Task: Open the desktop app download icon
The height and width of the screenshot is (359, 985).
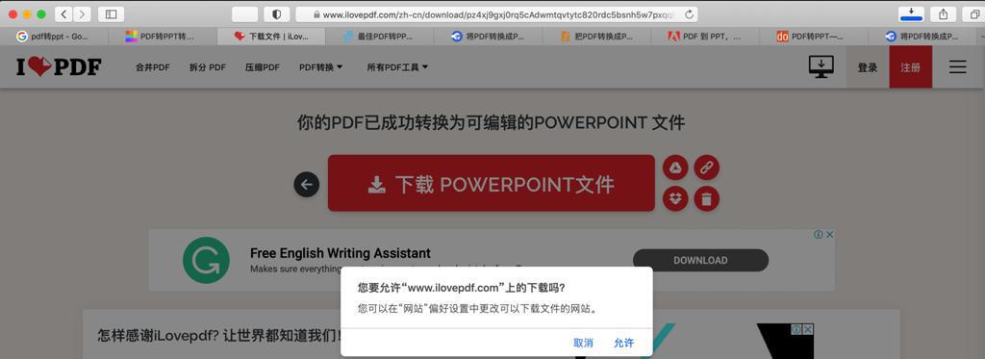Action: click(821, 66)
